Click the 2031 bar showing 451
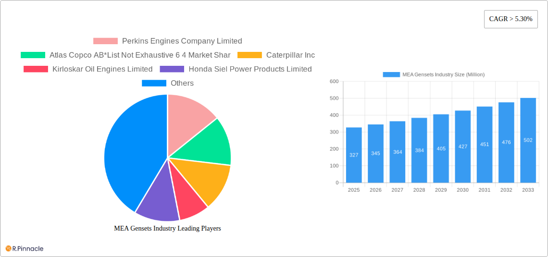This screenshot has height=257, width=548. click(x=485, y=145)
